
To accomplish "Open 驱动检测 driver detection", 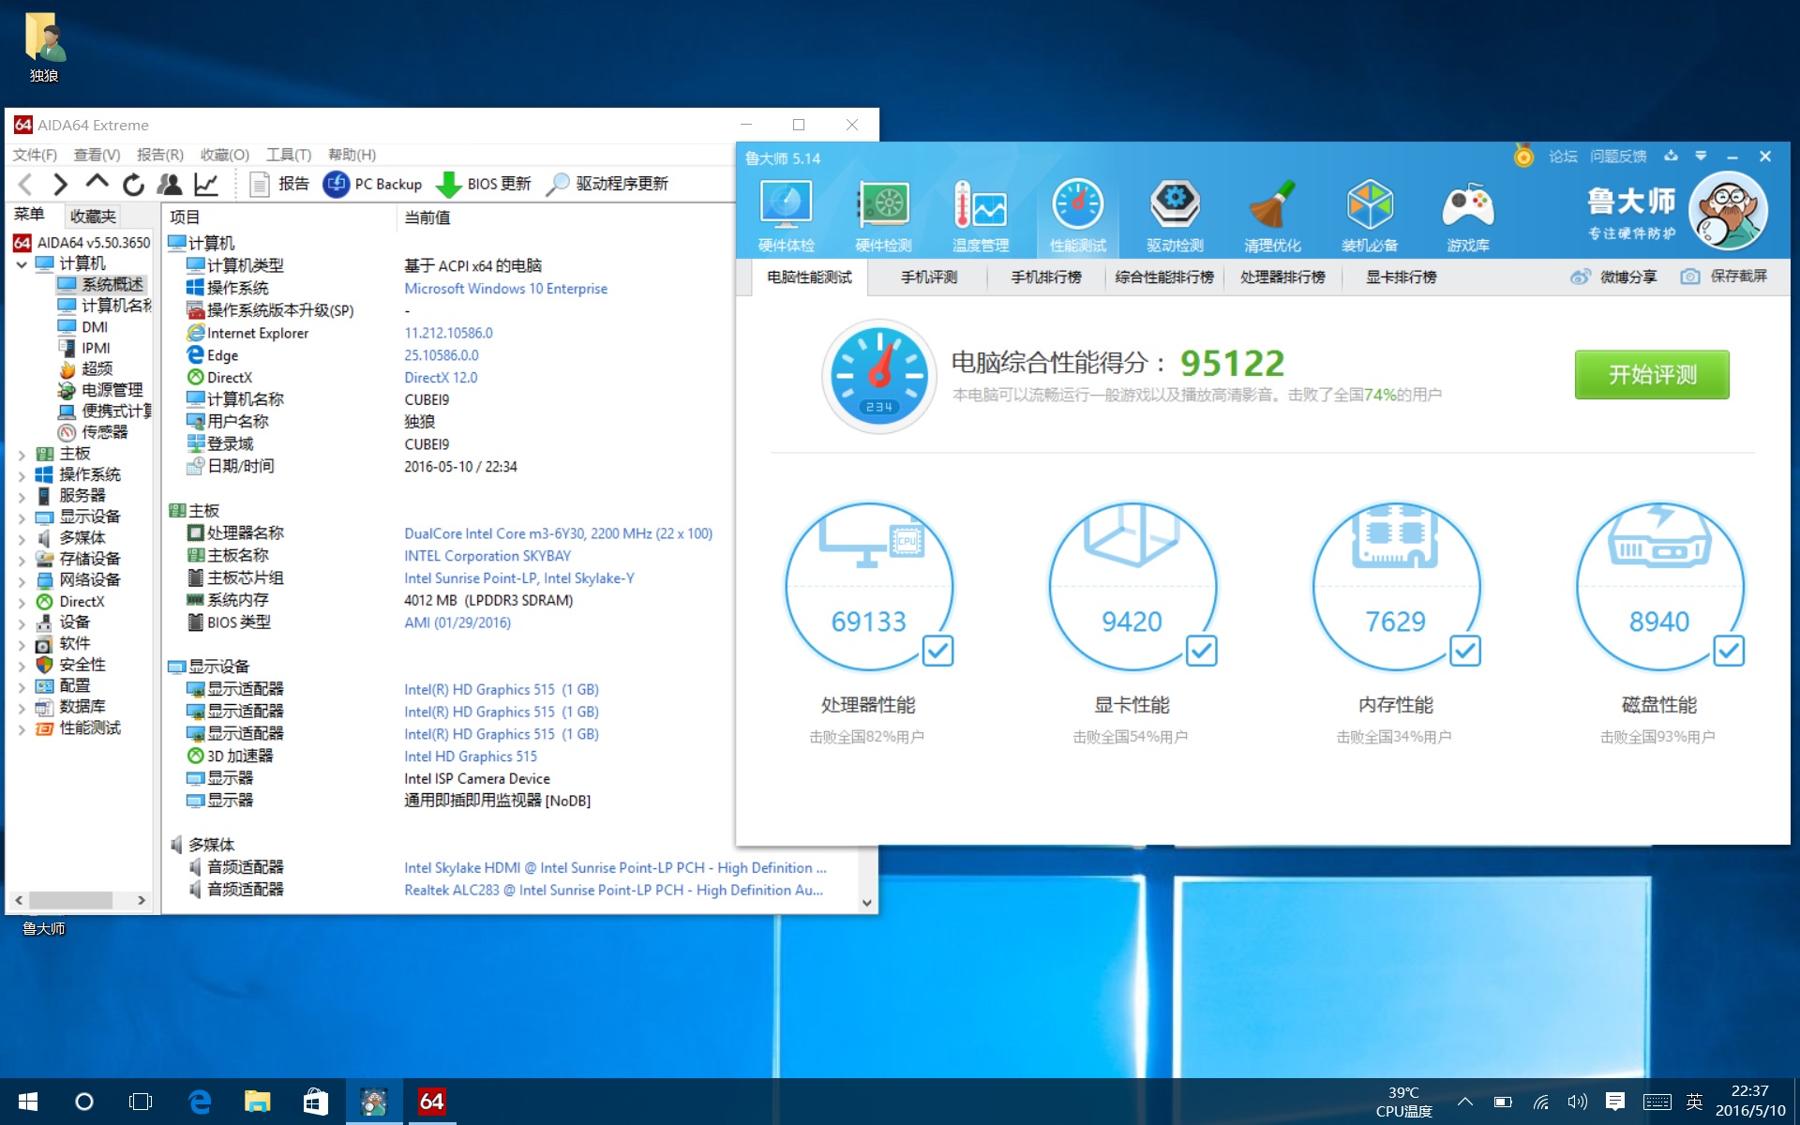I will click(1175, 214).
